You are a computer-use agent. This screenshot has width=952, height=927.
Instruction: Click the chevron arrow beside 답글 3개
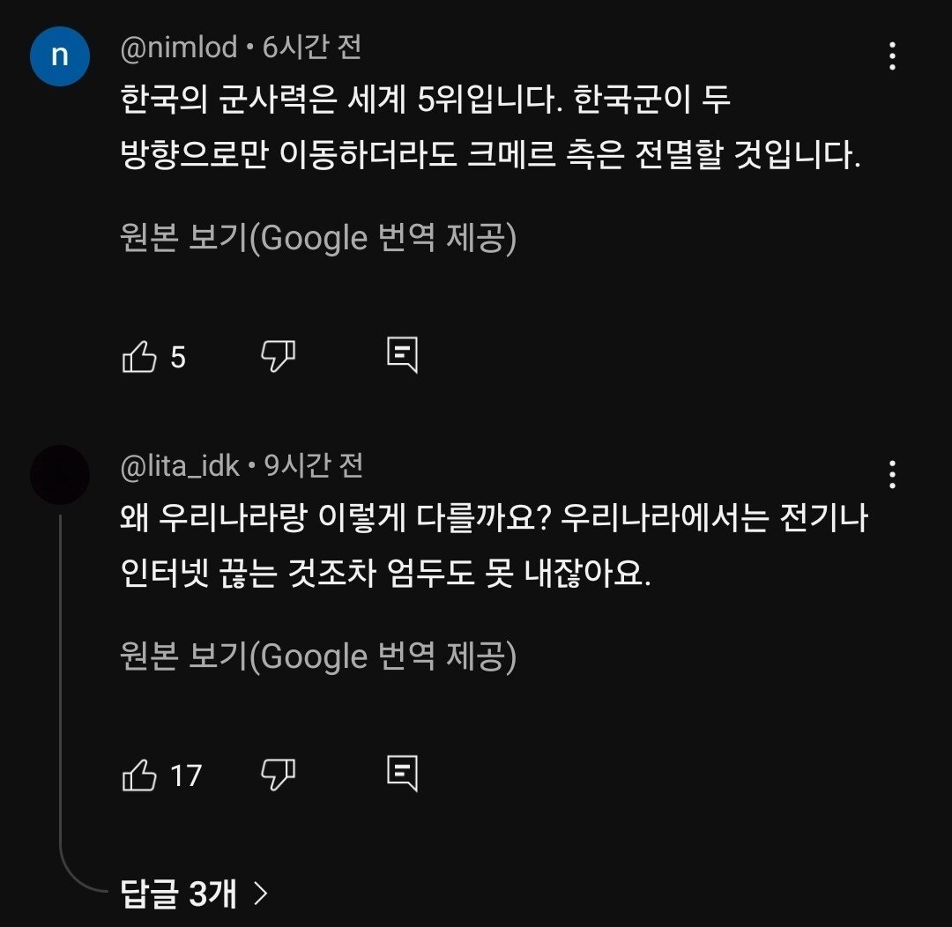[260, 894]
